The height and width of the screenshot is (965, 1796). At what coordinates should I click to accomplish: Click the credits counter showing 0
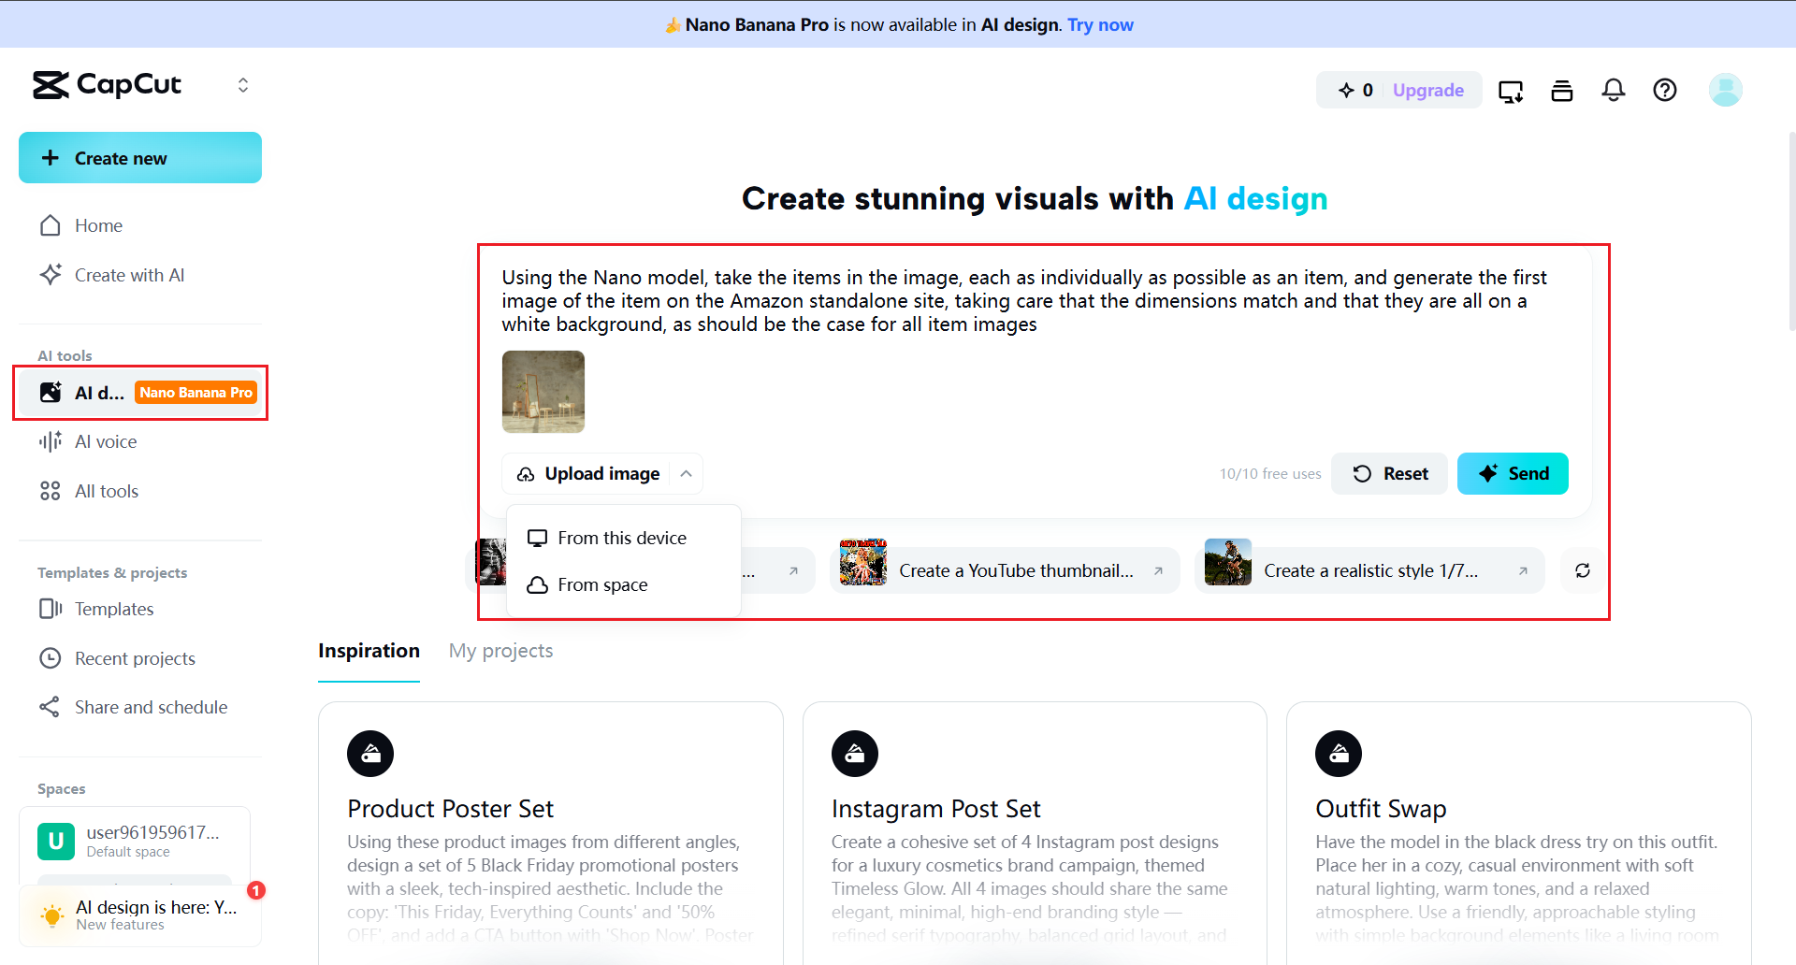pos(1356,90)
